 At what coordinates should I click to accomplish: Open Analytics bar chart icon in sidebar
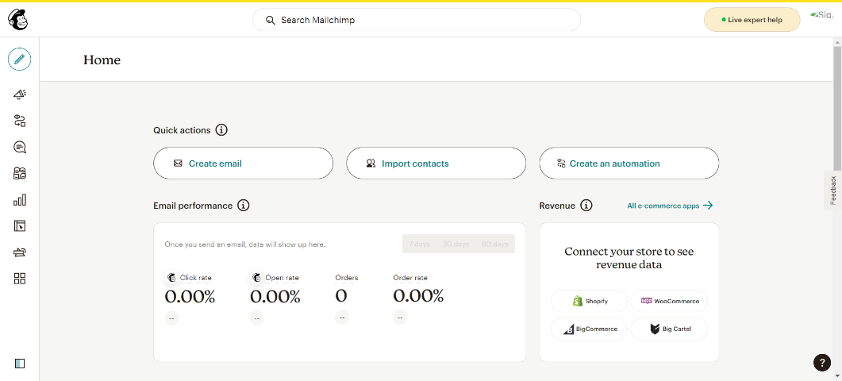20,200
